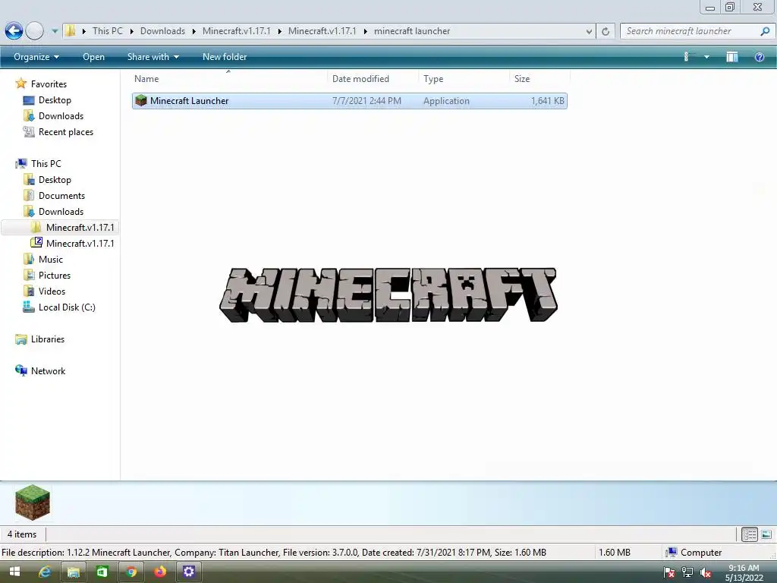Select the Minecraft Launcher file name

pos(189,101)
